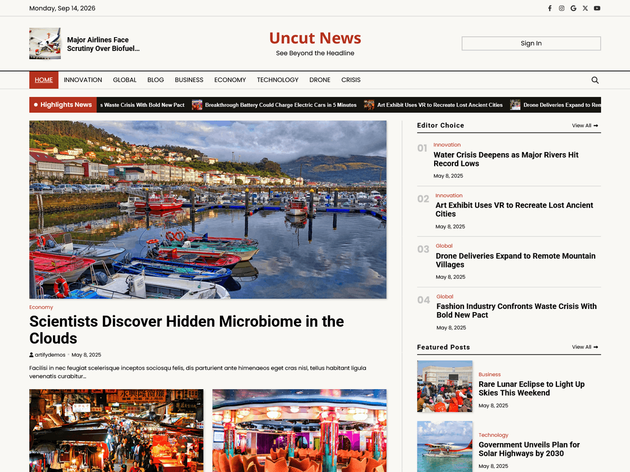The image size is (630, 472).
Task: Click Innovation tag above Water Crisis
Action: (447, 145)
